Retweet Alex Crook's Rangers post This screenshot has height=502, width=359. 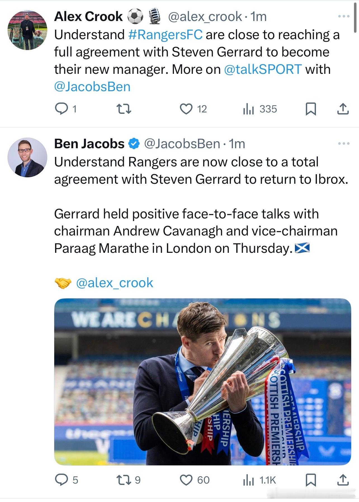pos(124,109)
